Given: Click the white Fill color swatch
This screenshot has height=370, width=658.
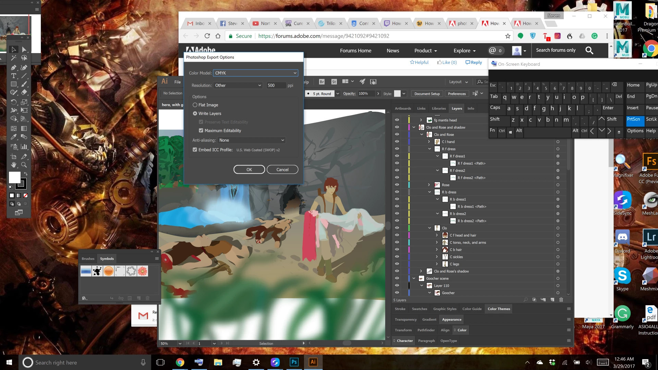Looking at the screenshot, I should [x=14, y=177].
